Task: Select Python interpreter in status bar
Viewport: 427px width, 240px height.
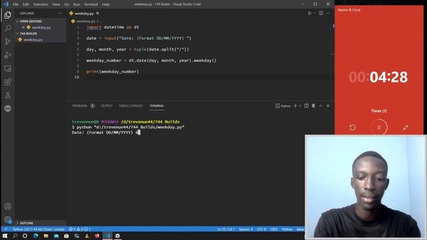Action: (39, 229)
